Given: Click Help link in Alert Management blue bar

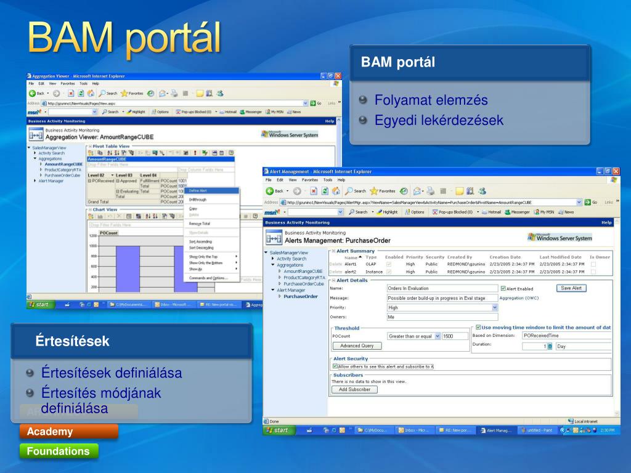Looking at the screenshot, I should (606, 222).
